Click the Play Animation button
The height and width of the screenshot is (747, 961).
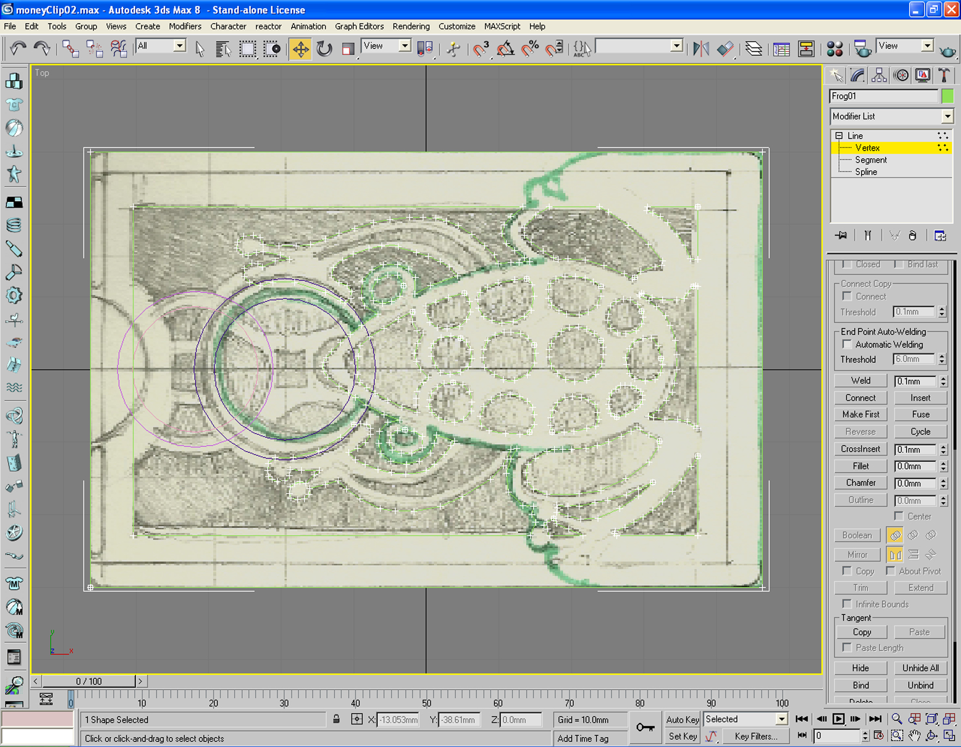[838, 719]
